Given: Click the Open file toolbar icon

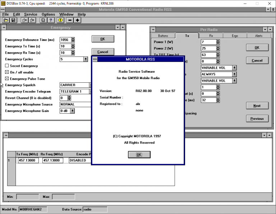Looking at the screenshot, I should (x=6, y=20).
